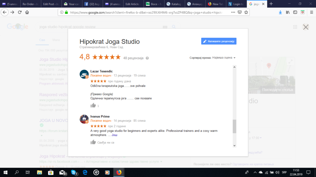Viewport: 316px width, 177px height.
Task: Like Lazar Tesendic's review thumbs up
Action: [93, 105]
